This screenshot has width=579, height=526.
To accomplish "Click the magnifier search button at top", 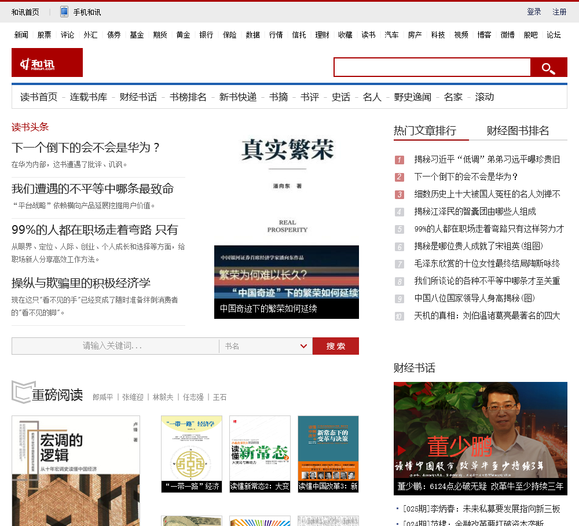I will coord(548,68).
